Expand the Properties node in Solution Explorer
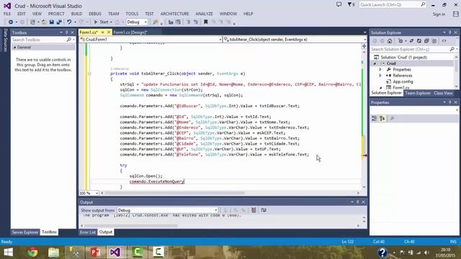Screen dimensions: 461x259 380,70
